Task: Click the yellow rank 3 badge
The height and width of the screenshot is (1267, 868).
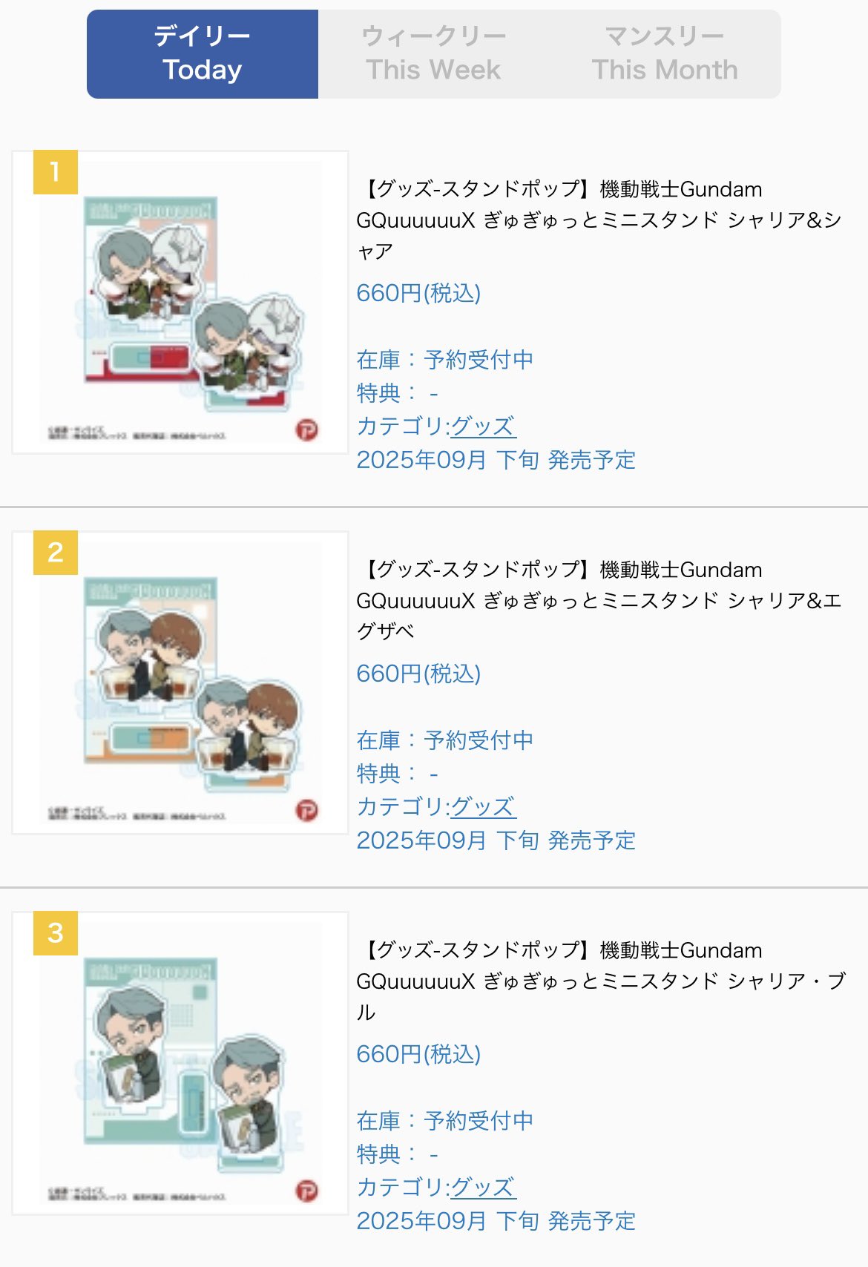Action: coord(56,933)
